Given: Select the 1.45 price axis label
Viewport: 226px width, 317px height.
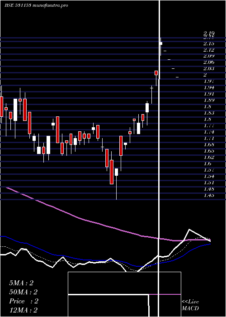Looking at the screenshot, I should 209,196.
